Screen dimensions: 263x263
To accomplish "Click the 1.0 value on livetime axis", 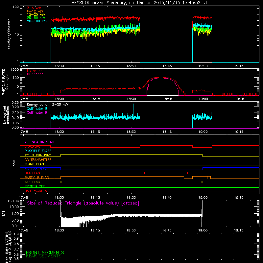I will click(16, 234).
